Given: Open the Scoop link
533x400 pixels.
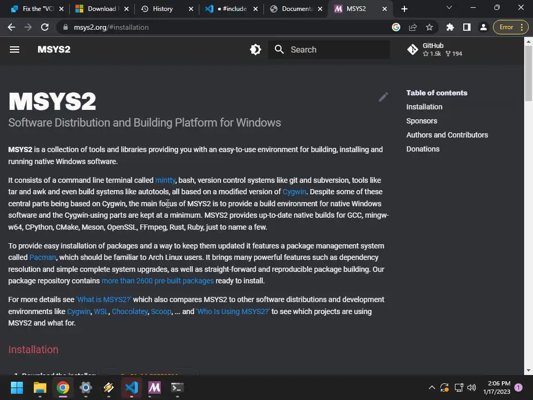Looking at the screenshot, I should [161, 311].
